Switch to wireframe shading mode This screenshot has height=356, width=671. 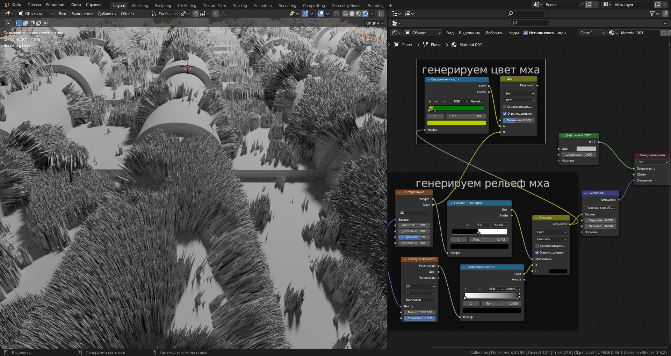tap(345, 14)
